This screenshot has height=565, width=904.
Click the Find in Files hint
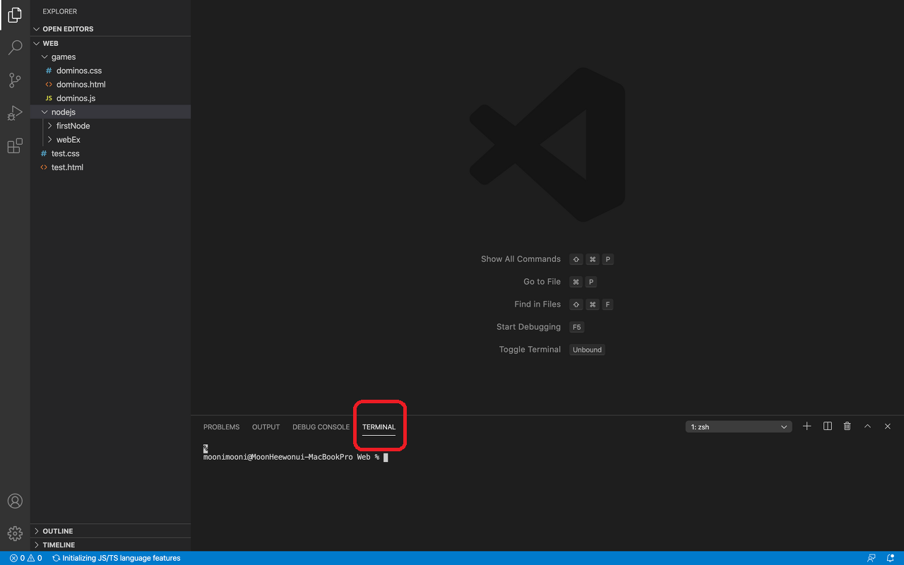tap(537, 304)
